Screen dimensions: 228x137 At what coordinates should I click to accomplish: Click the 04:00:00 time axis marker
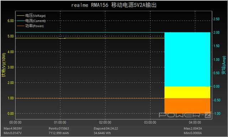195,122
